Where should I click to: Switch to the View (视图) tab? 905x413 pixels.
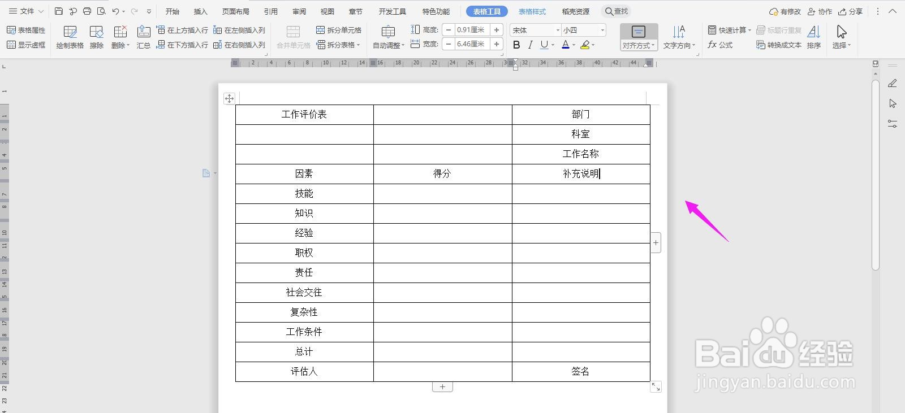pos(327,11)
